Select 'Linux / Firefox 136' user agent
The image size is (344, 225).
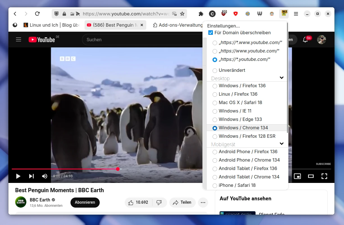[x=215, y=94]
